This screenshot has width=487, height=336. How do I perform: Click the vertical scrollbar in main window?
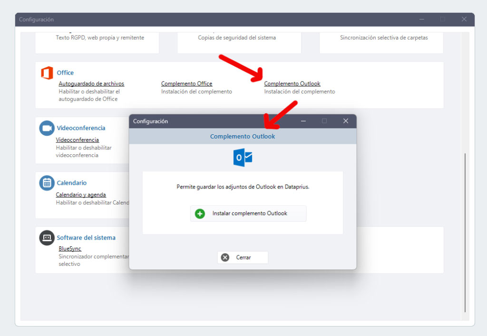[465, 233]
